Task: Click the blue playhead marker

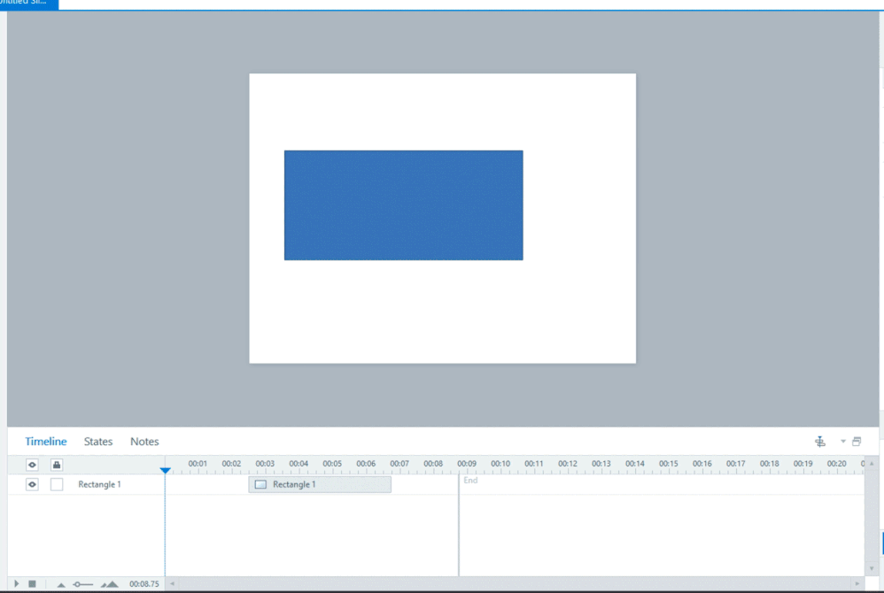Action: pos(165,470)
